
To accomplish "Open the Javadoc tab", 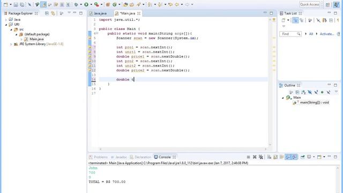I will click(119, 157).
